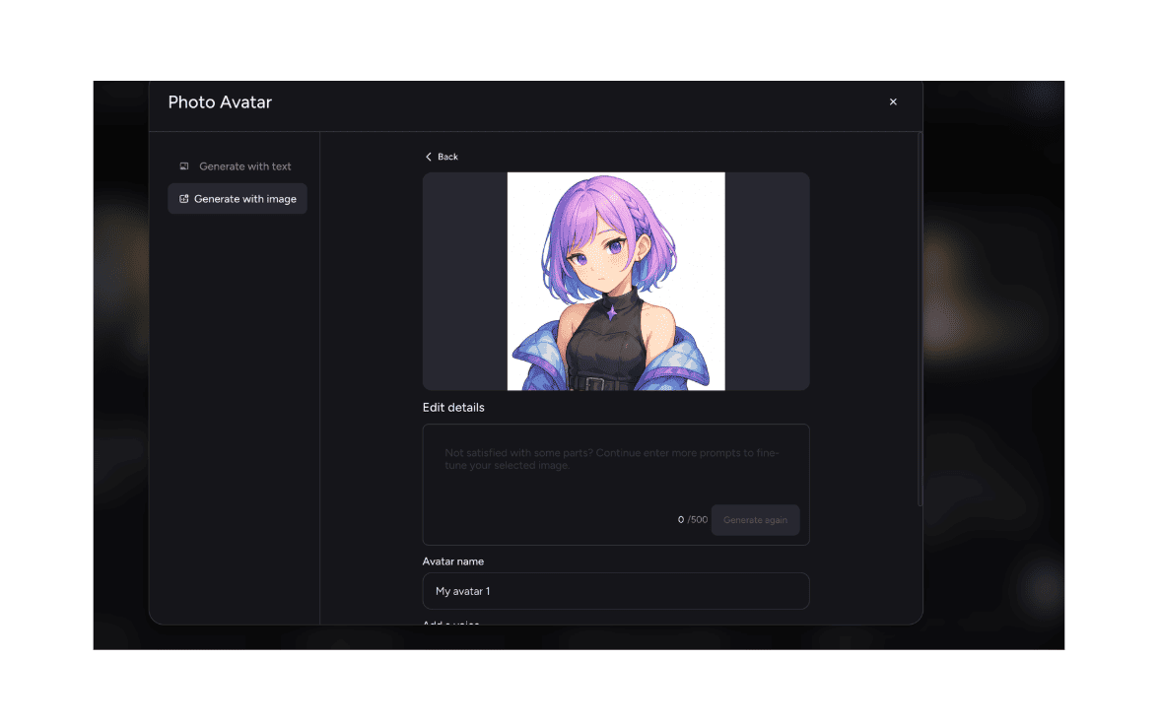Viewport: 1159px width, 725px height.
Task: Click the Generate with text sidebar icon
Action: [x=184, y=166]
